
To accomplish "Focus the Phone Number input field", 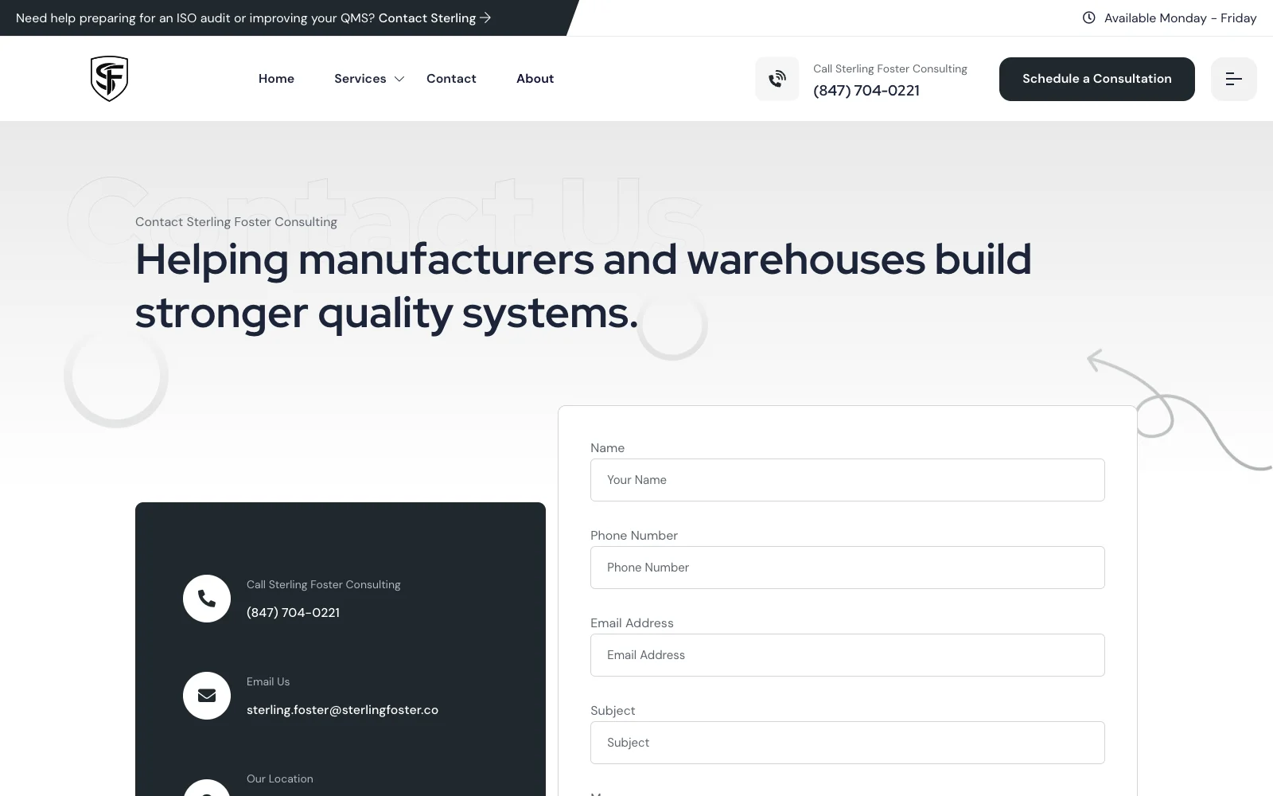I will [x=847, y=568].
